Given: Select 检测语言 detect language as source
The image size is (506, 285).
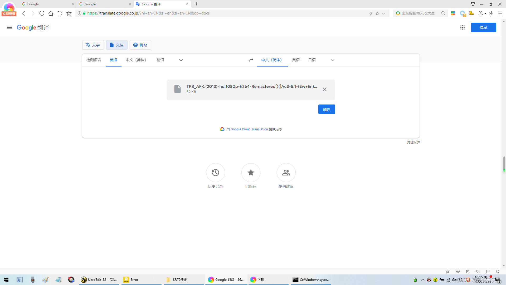Looking at the screenshot, I should [94, 60].
